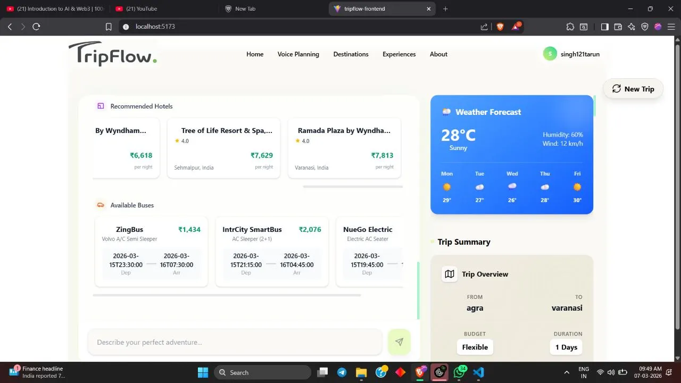Click the Recommended Hotels section icon
The image size is (681, 383).
(x=101, y=106)
